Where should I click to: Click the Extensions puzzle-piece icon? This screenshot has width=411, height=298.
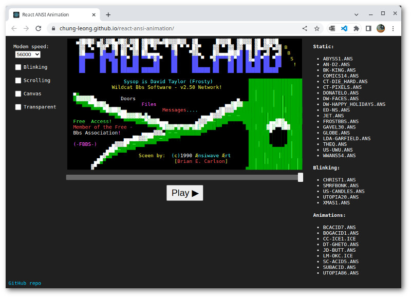click(x=356, y=28)
